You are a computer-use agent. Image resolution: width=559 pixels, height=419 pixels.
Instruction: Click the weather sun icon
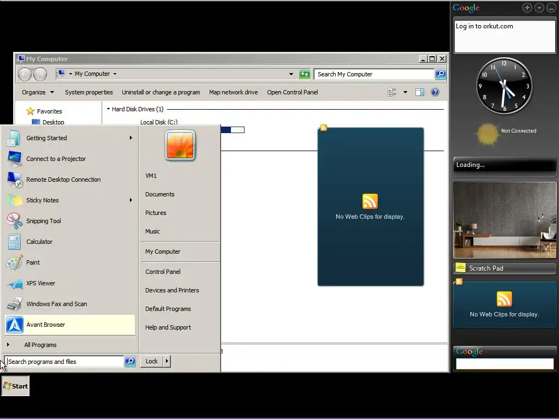tap(487, 134)
